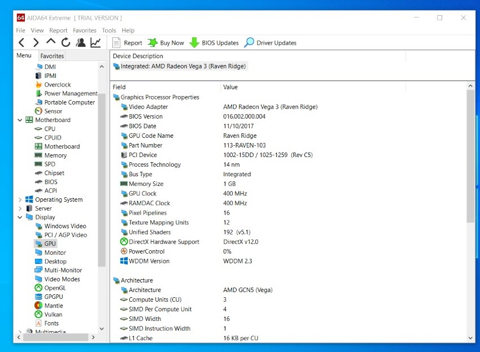Collapse the Display tree node
The height and width of the screenshot is (352, 480).
point(20,217)
